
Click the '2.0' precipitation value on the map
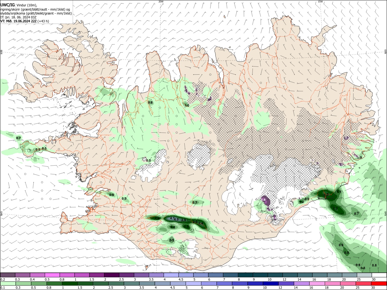click(x=195, y=222)
